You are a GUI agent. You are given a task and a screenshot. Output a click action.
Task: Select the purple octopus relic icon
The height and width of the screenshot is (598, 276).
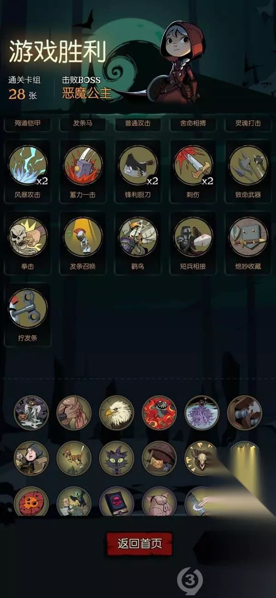point(202,413)
